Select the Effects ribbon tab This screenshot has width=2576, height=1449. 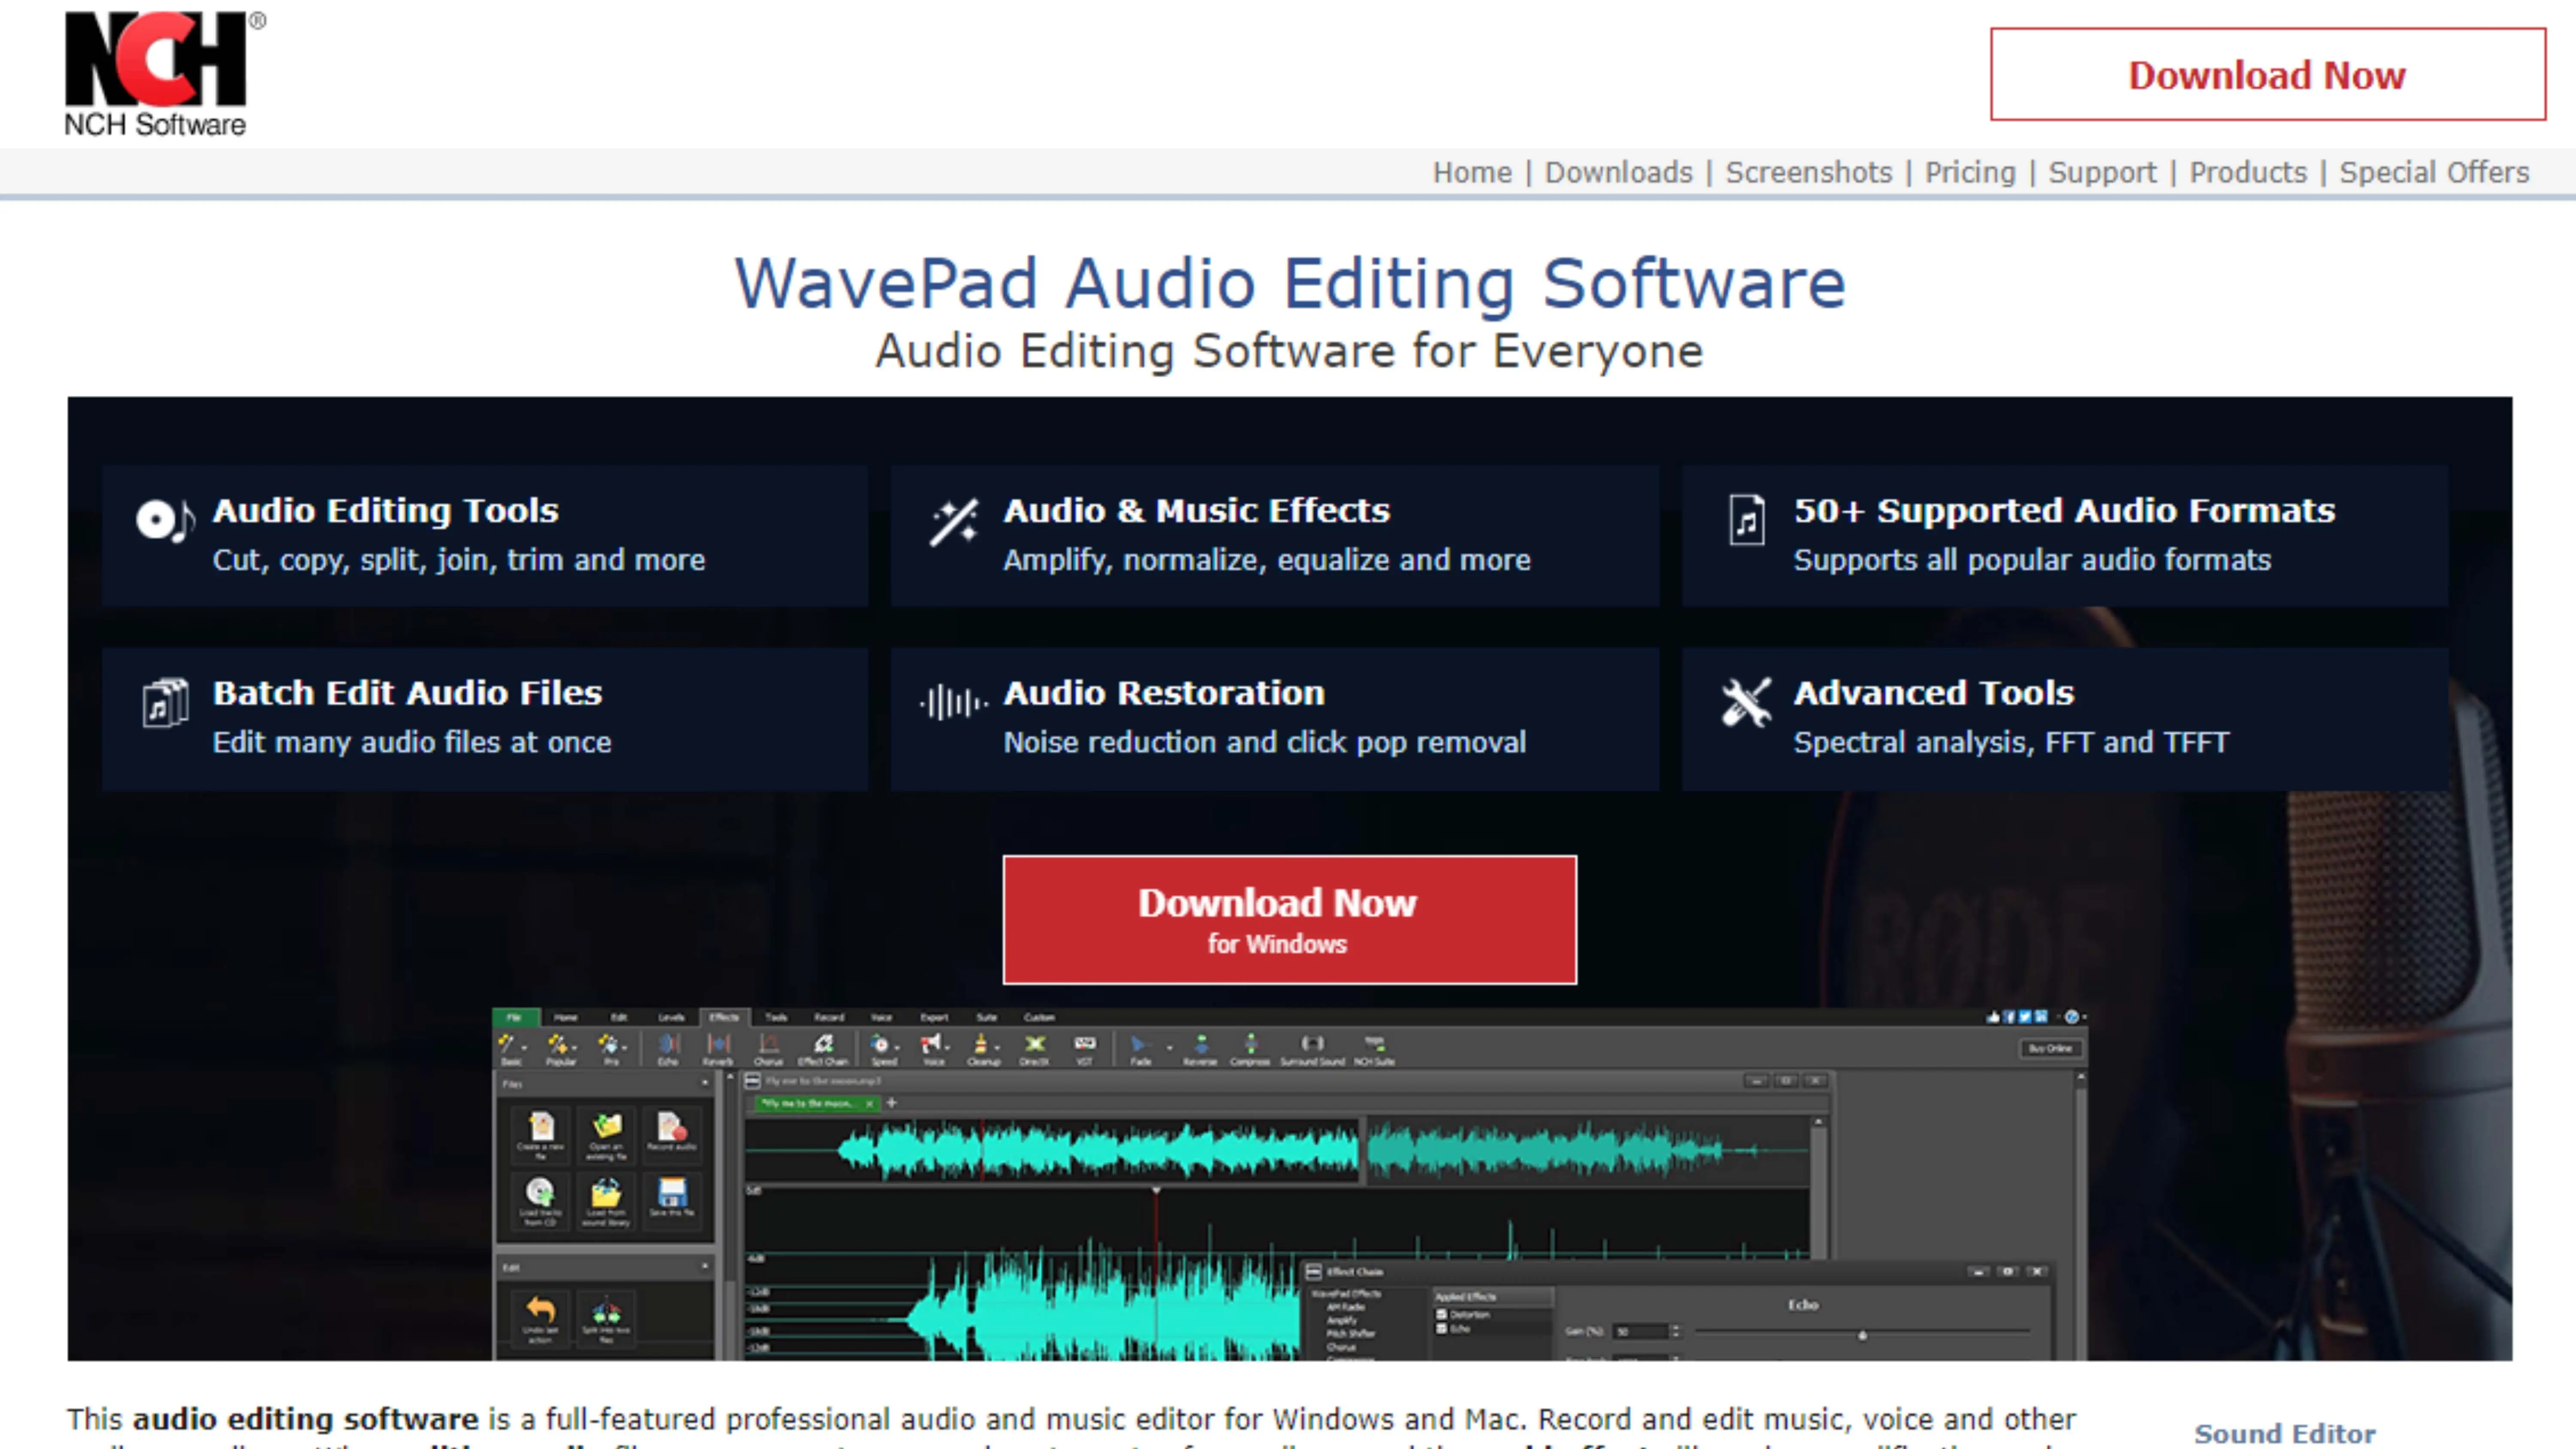point(724,1017)
